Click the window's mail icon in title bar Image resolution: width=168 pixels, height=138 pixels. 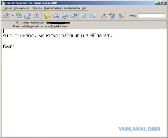point(3,3)
